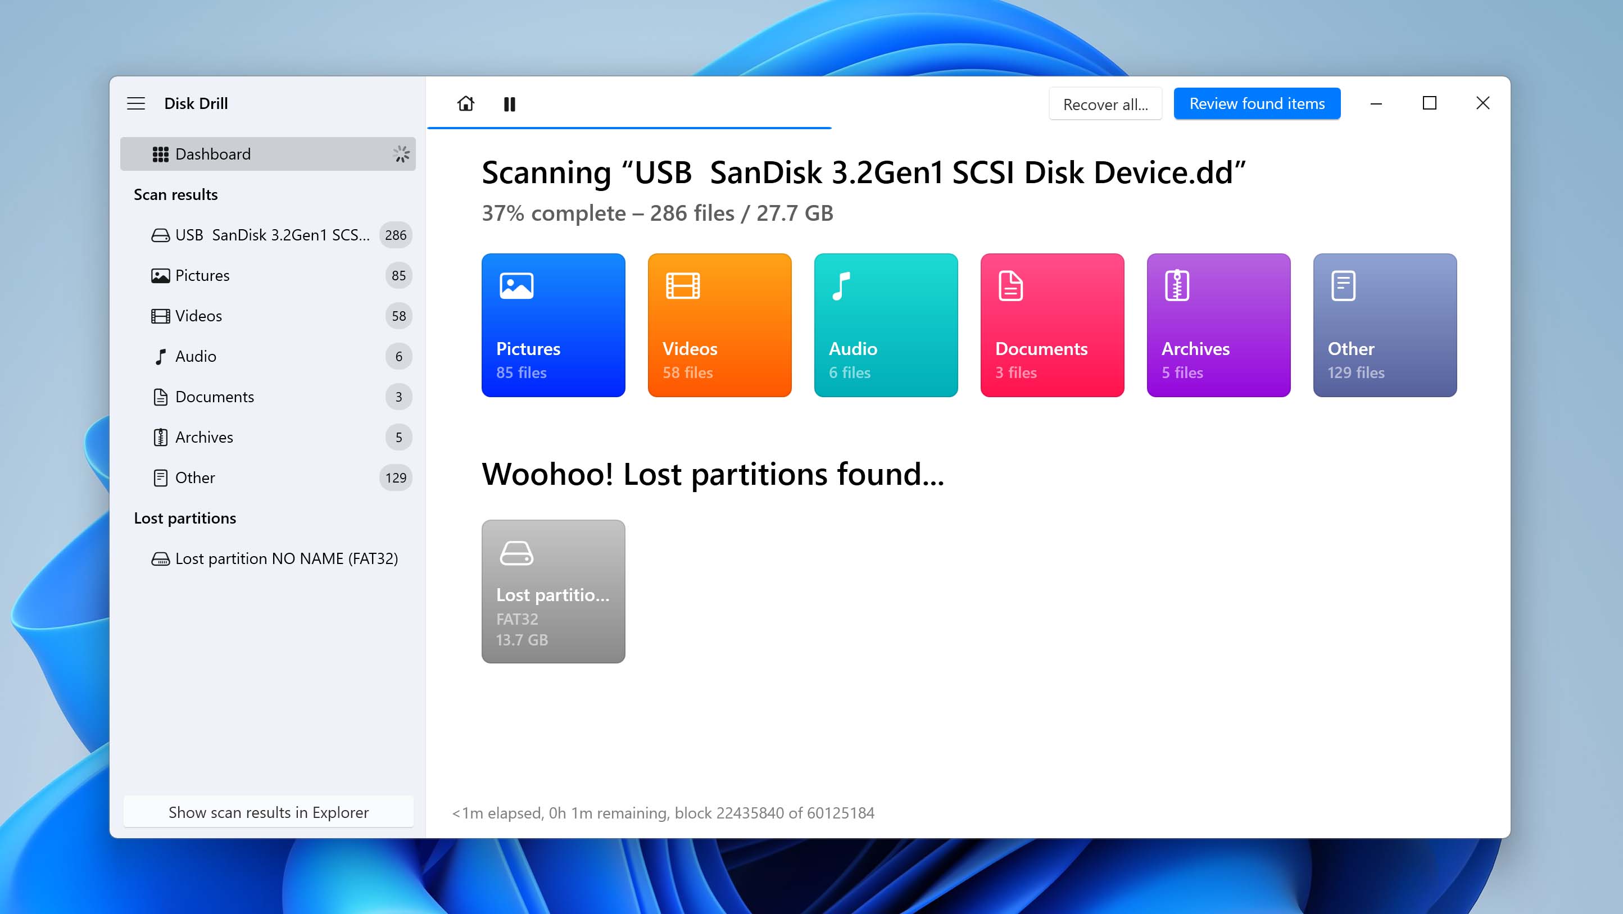Select USB SanDisk scan result item
This screenshot has width=1623, height=914.
(x=271, y=235)
